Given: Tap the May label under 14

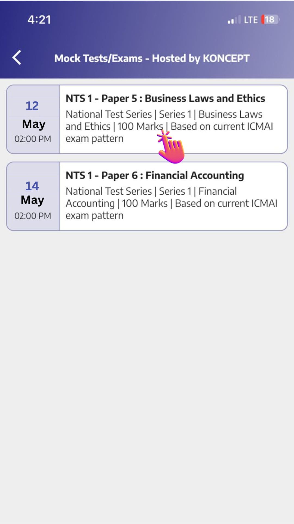Looking at the screenshot, I should 32,200.
